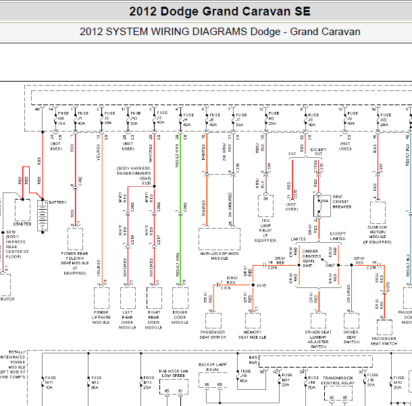The width and height of the screenshot is (412, 406).
Task: Click the S315 splice label
Action: tap(261, 285)
